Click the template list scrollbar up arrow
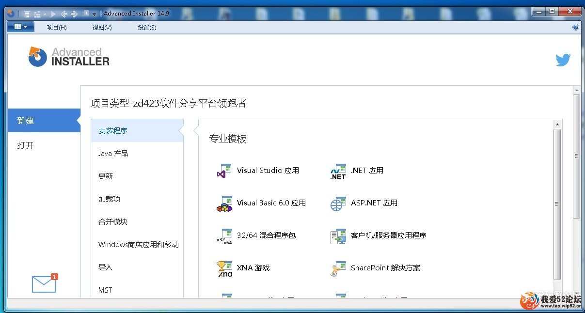The width and height of the screenshot is (585, 313). point(557,125)
